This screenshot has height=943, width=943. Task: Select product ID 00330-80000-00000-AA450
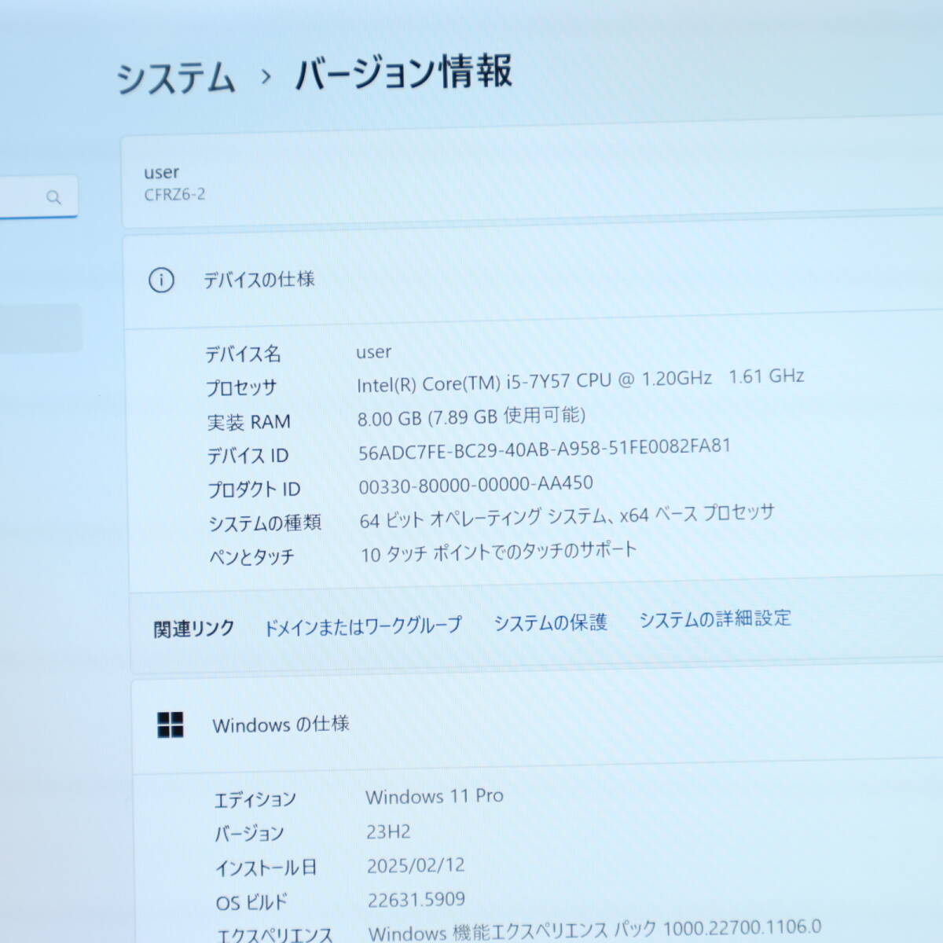(x=476, y=485)
